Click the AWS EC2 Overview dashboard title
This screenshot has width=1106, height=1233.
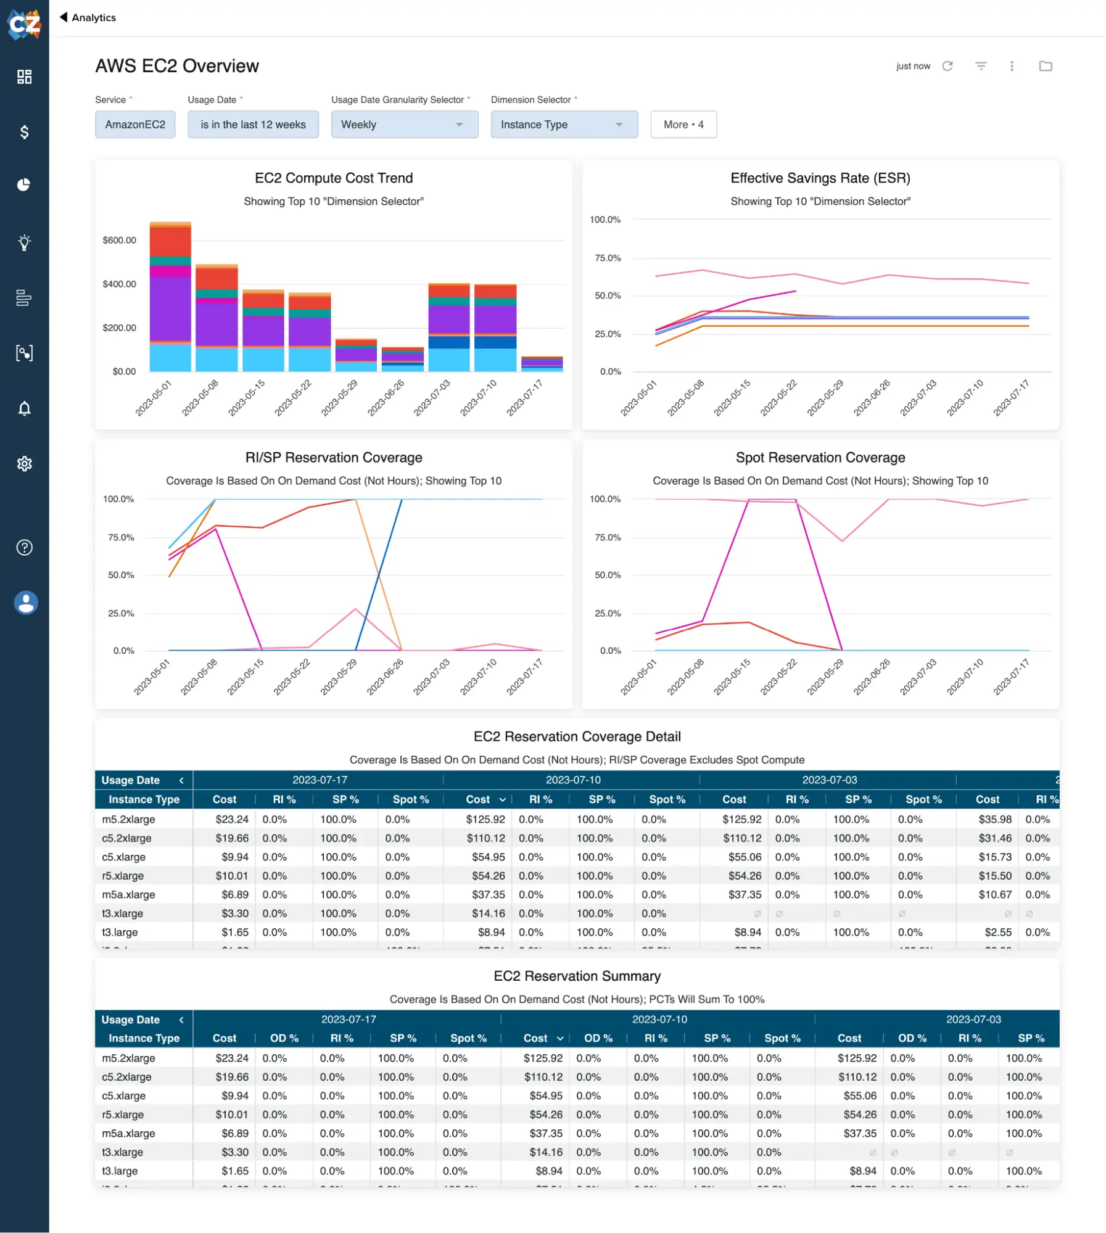[177, 66]
